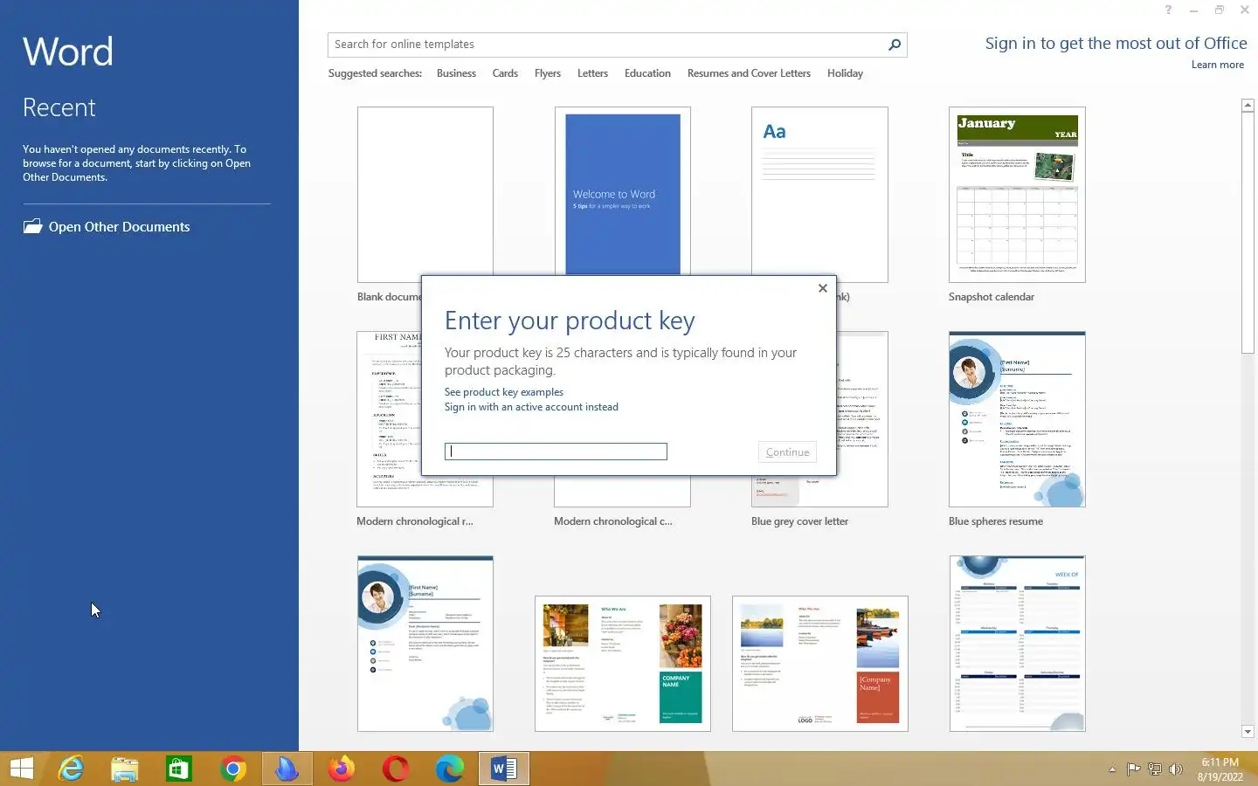Click the blue feather app in the taskbar
1258x786 pixels.
click(x=287, y=769)
